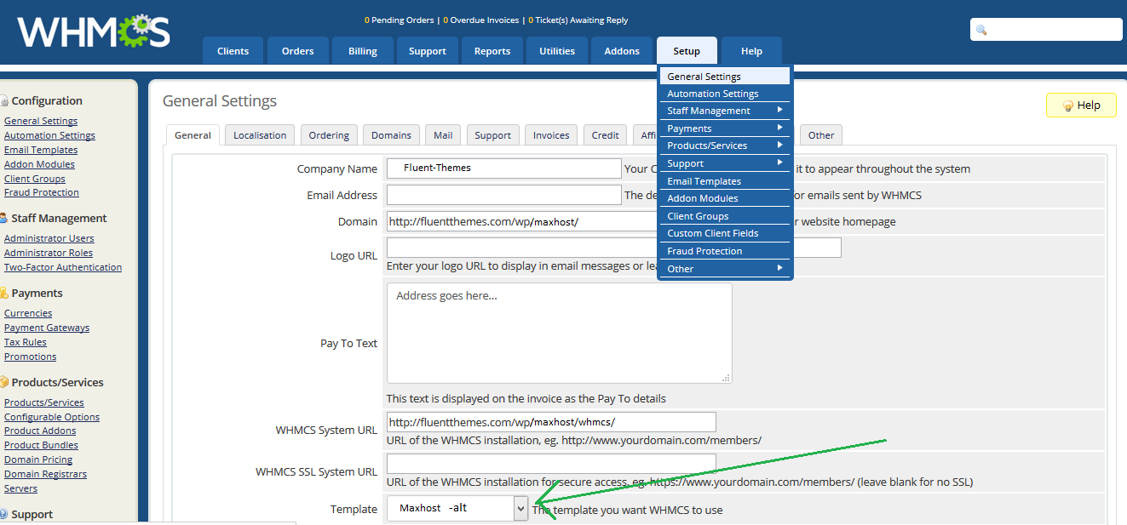Switch to the Credit tab
Image resolution: width=1127 pixels, height=525 pixels.
(605, 135)
